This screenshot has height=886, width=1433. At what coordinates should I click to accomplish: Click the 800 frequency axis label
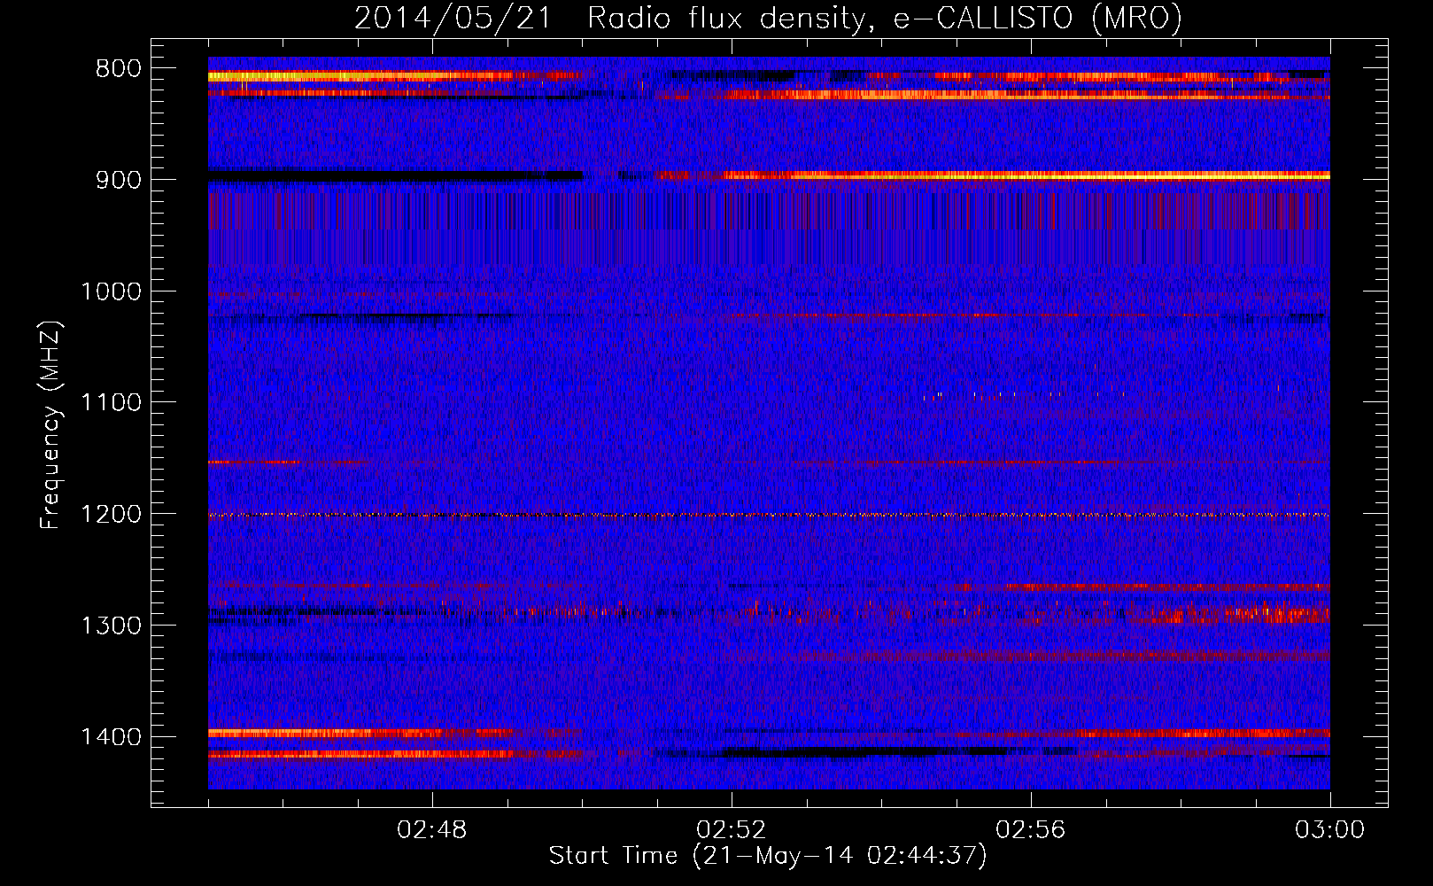click(118, 69)
